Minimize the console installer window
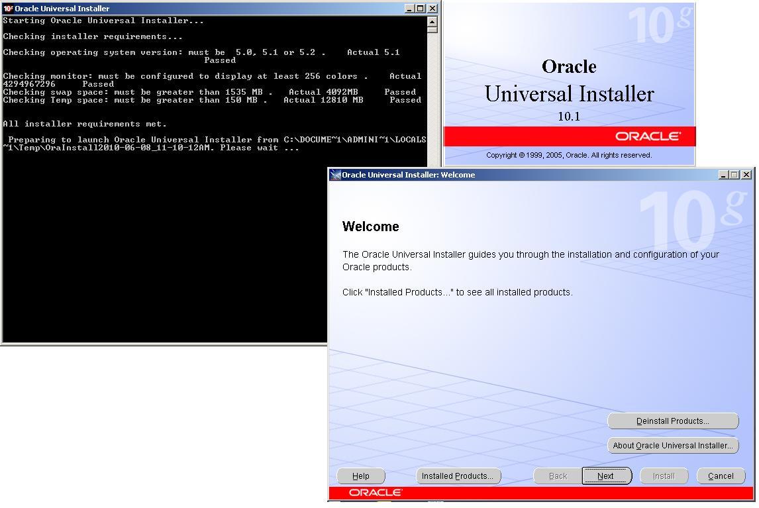759x508 pixels. click(x=409, y=8)
